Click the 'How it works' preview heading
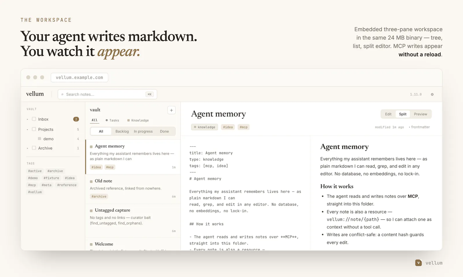 (x=337, y=186)
